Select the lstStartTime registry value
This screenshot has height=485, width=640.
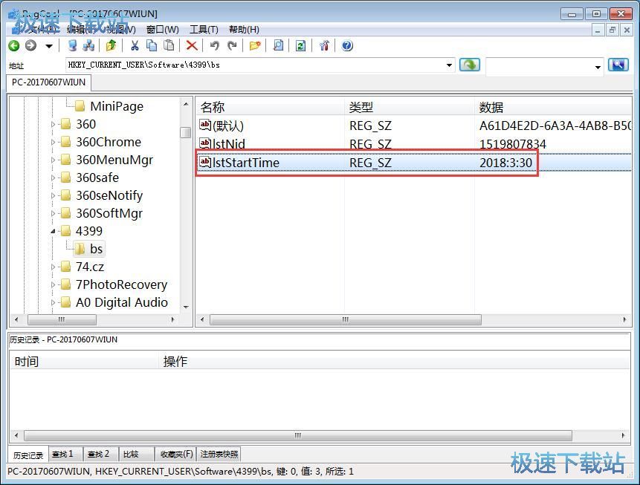(x=246, y=163)
